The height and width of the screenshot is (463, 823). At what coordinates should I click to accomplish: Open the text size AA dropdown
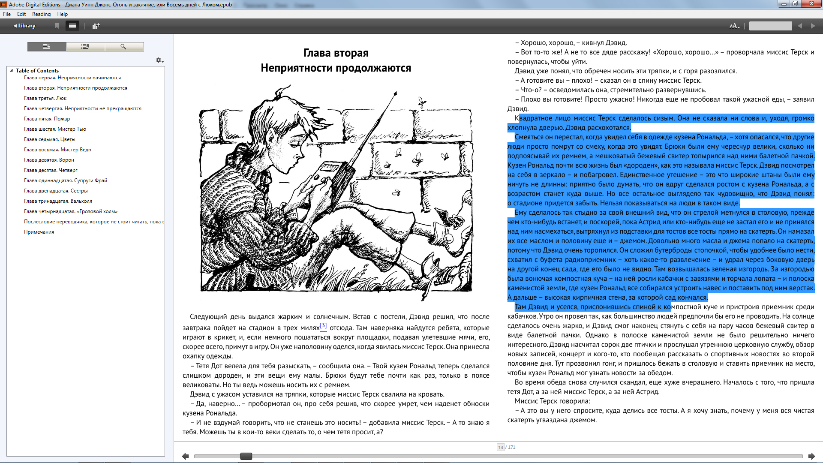click(x=735, y=26)
